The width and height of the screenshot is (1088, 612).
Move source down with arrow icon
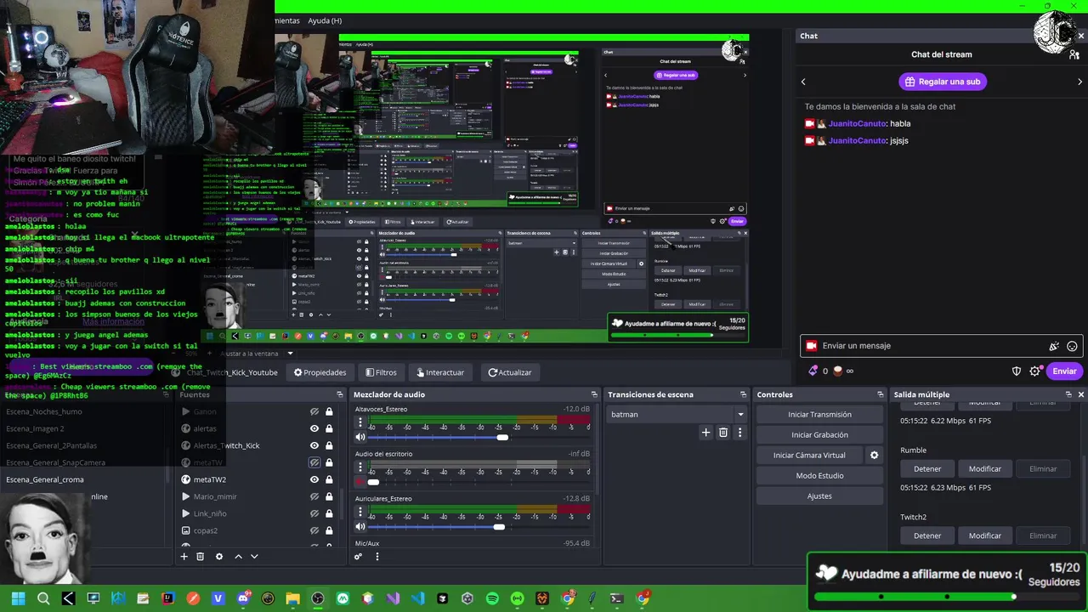[x=254, y=557]
